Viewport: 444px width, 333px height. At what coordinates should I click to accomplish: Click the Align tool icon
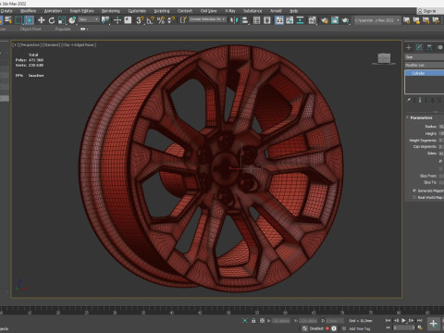pos(244,20)
